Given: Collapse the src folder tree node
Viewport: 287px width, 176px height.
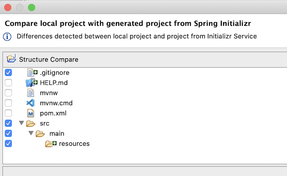Looking at the screenshot, I should point(21,124).
